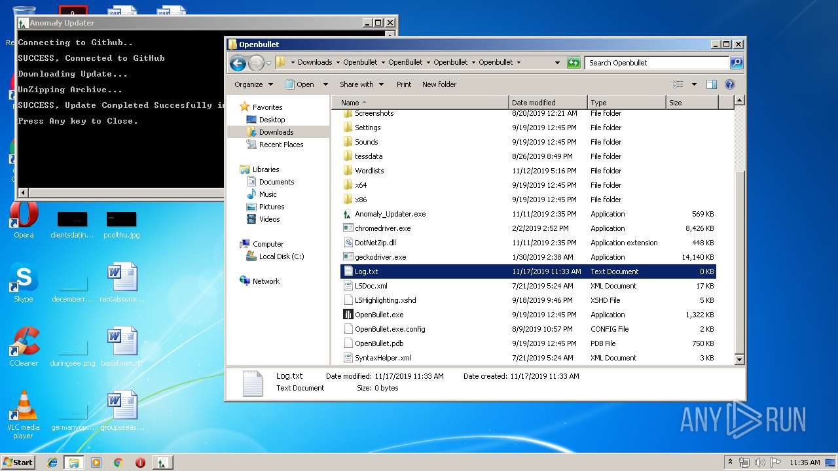Select the Wordlists folder
838x471 pixels.
(x=369, y=171)
